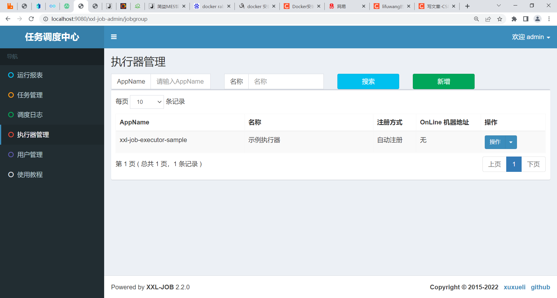Click the purple circle icon beside 用户管理
This screenshot has height=298, width=557.
tap(11, 155)
